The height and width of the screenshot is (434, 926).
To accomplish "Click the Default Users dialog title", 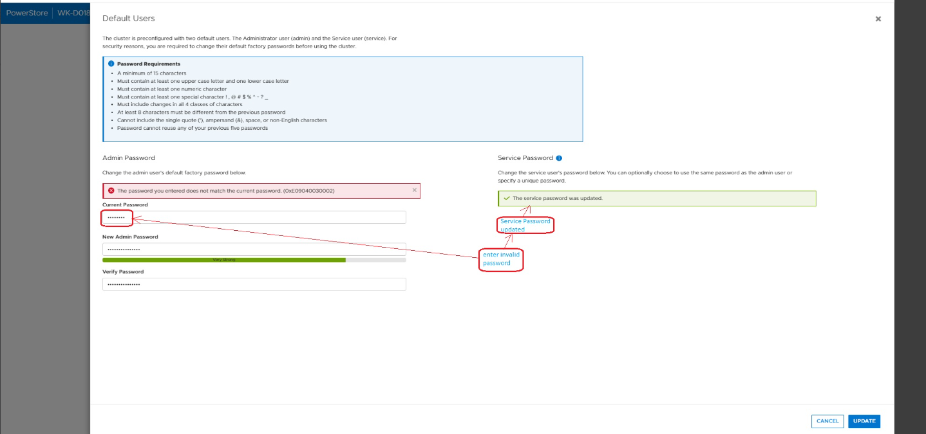I will tap(128, 18).
